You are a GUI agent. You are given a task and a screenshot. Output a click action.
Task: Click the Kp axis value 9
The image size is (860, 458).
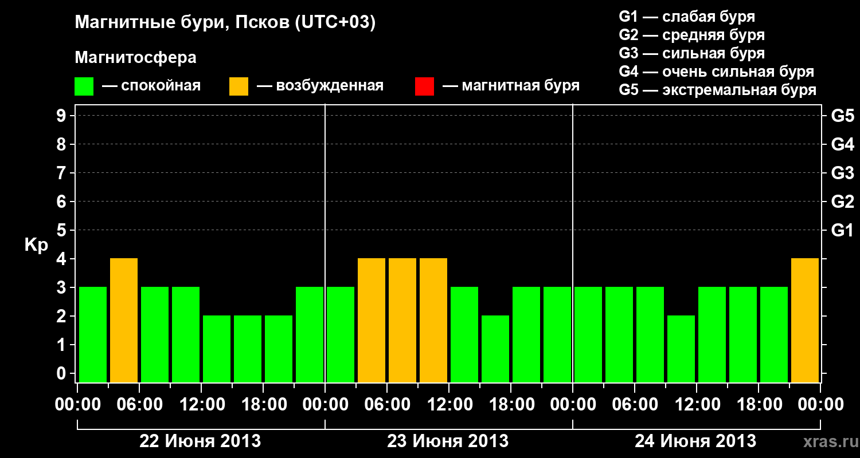62,116
